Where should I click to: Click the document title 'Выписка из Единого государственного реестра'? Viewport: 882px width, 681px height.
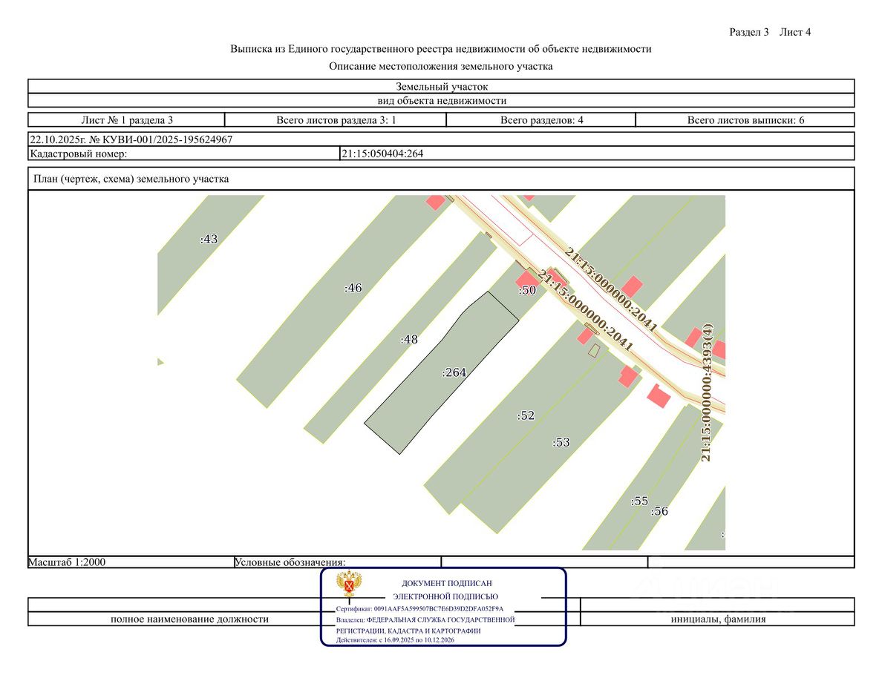441,49
